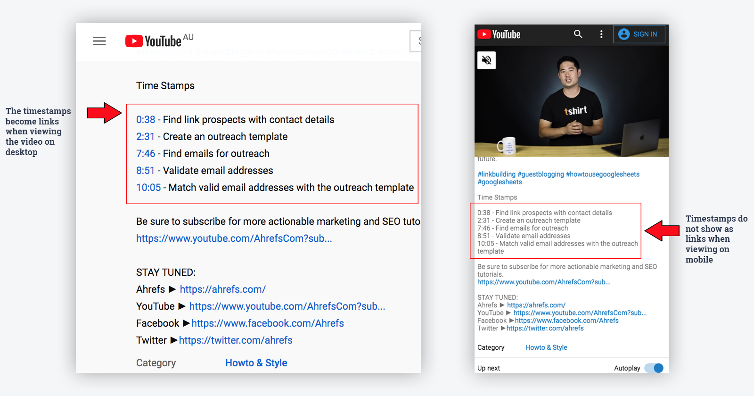Click desktop text 'Validate email addresses'
The height and width of the screenshot is (396, 754).
(x=218, y=171)
